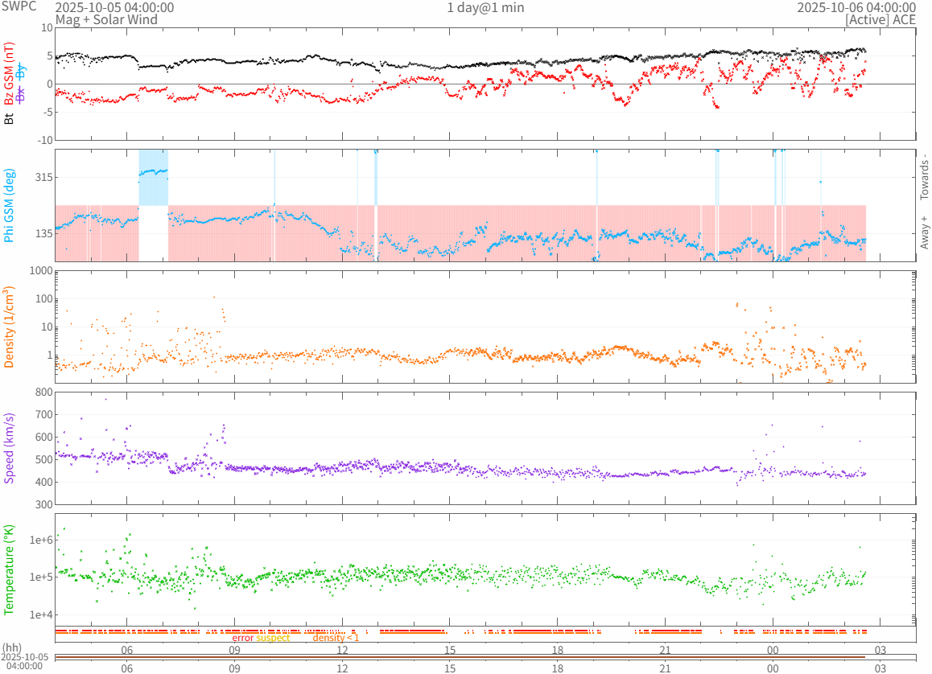Click the bottom timeline range bar
This screenshot has height=674, width=932.
(460, 658)
